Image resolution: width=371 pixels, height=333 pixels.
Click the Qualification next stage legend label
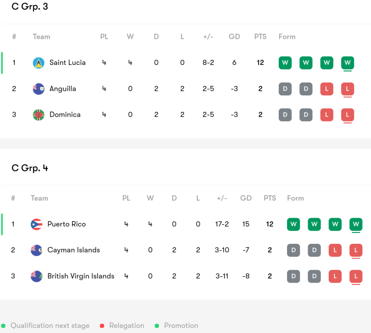(50, 326)
